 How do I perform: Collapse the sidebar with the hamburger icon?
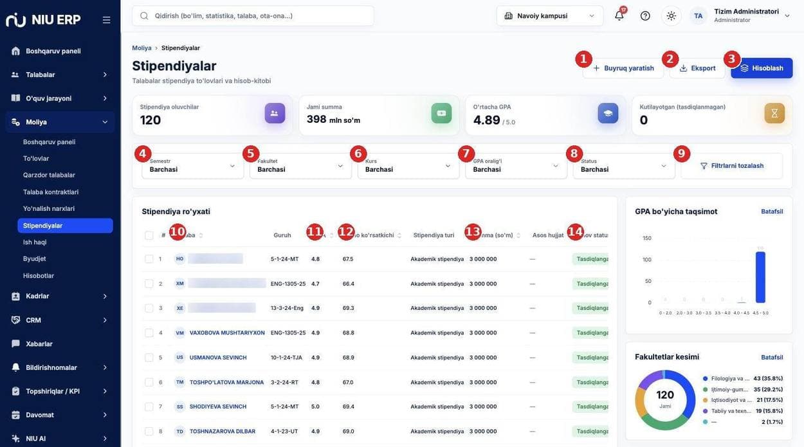(107, 20)
